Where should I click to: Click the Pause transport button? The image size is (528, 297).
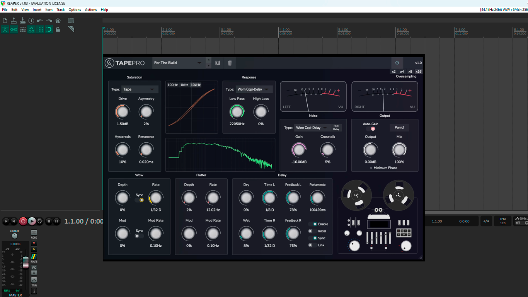56,221
